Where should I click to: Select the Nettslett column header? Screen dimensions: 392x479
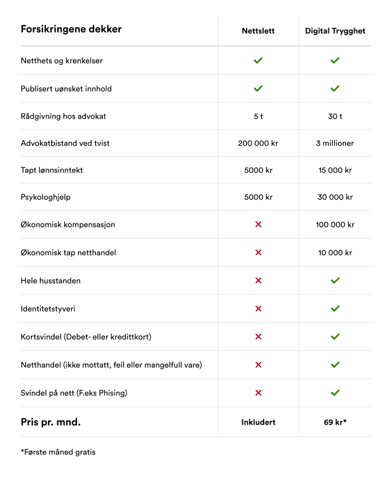(x=258, y=31)
